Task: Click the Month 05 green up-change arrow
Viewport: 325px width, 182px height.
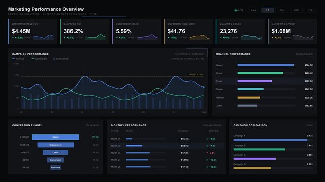Action: point(207,167)
